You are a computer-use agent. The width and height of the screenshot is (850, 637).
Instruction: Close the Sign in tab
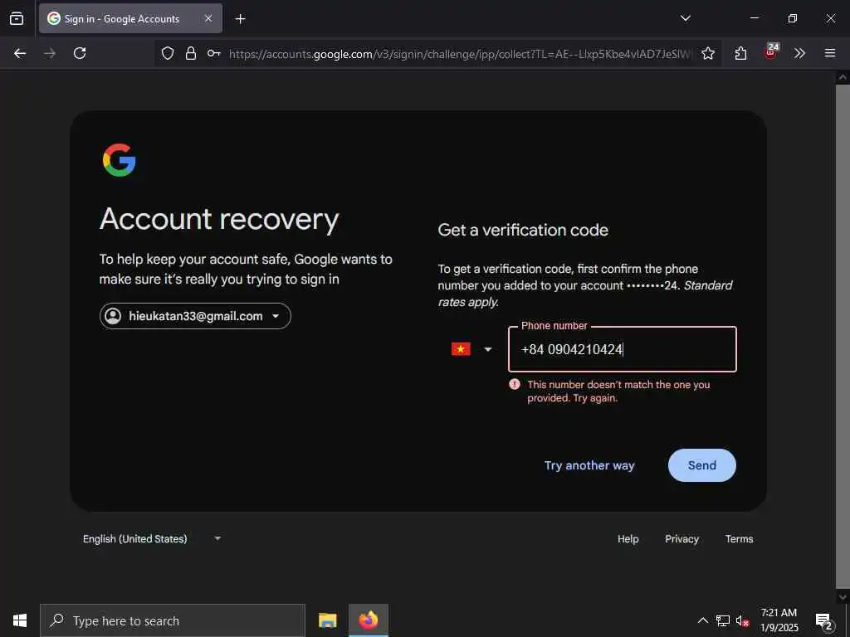[x=208, y=18]
